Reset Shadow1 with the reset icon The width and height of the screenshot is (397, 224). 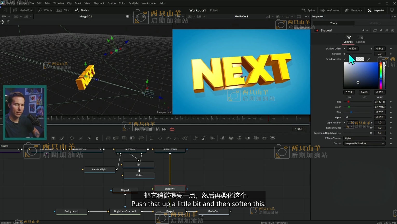click(x=392, y=31)
